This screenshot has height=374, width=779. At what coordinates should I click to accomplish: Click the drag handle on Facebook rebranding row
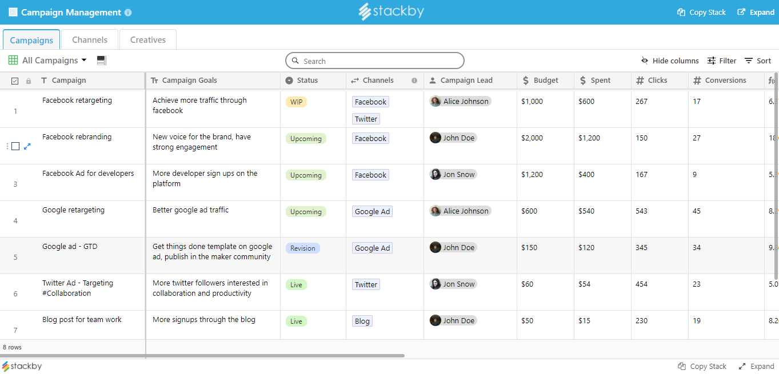tap(7, 146)
